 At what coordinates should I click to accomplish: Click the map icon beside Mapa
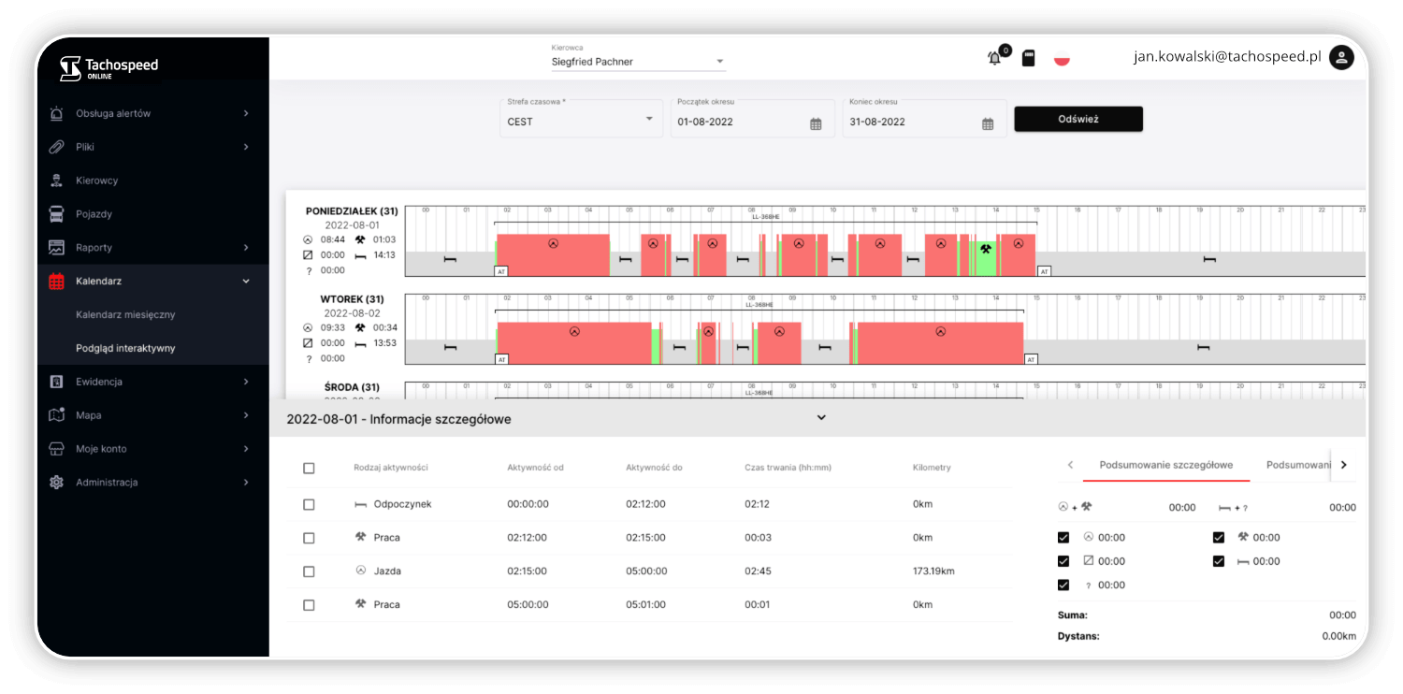click(56, 415)
